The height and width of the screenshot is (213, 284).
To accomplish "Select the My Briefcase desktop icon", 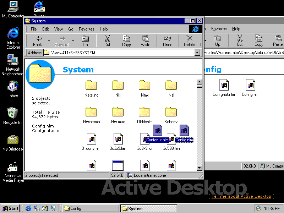I will tap(13, 143).
